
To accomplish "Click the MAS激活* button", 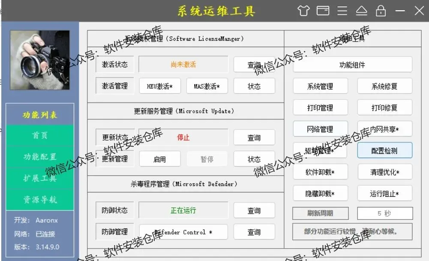I will click(x=207, y=86).
